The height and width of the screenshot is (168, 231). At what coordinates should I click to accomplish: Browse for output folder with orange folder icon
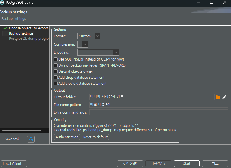click(x=218, y=97)
